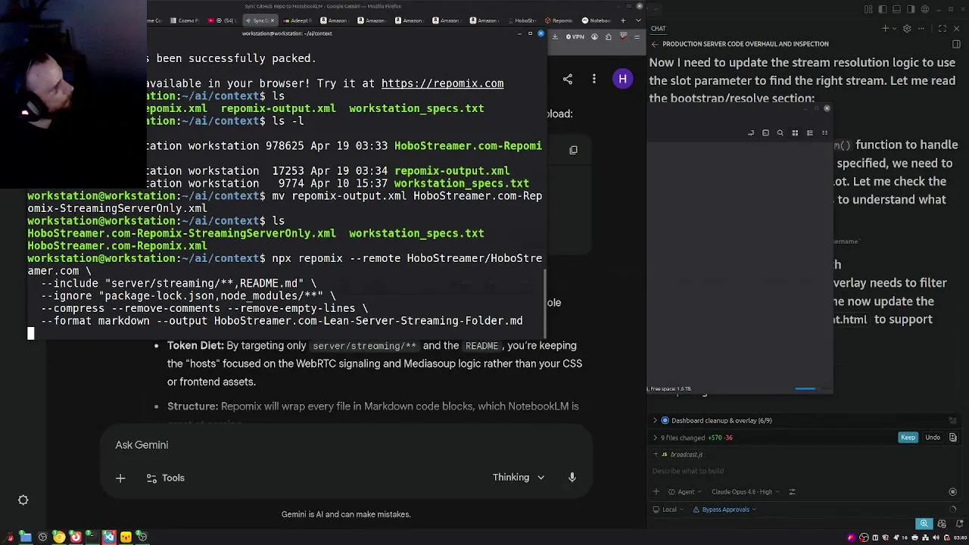969x545 pixels.
Task: Open the Tools menu in Gemini
Action: pyautogui.click(x=165, y=478)
